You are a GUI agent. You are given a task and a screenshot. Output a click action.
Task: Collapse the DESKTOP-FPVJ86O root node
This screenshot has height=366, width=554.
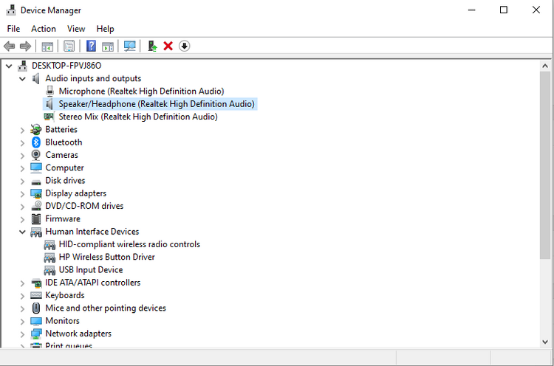coord(9,66)
